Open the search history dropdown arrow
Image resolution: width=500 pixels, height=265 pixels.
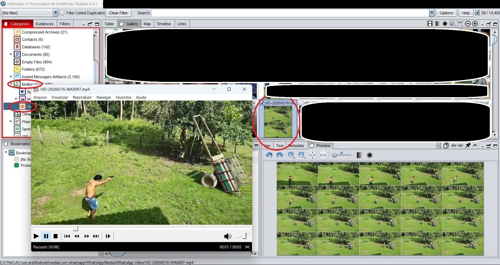pos(432,13)
